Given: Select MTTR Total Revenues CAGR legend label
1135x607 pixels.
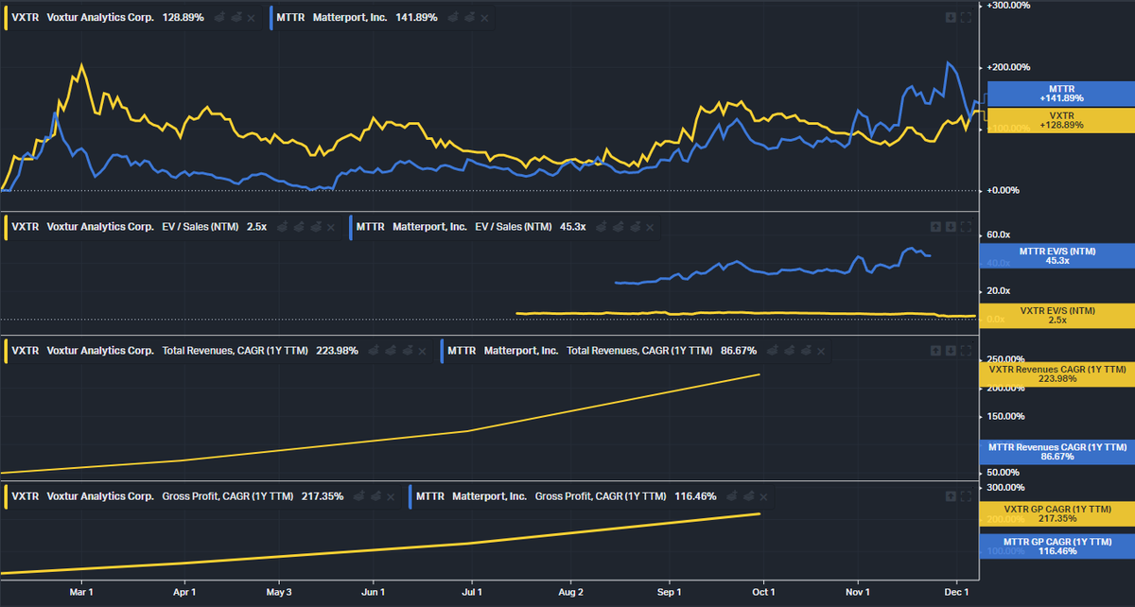Looking at the screenshot, I should pos(602,351).
